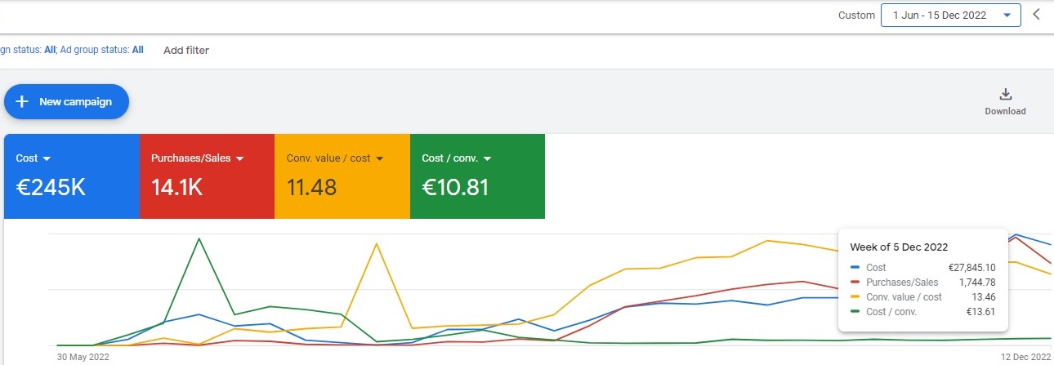Screen dimensions: 1054x365
Task: Open the date range dropdown 1 Jun - 15 Dec 2022
Action: pos(950,15)
